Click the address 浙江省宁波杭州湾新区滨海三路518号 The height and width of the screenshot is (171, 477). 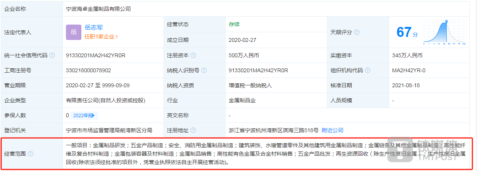tap(273, 130)
